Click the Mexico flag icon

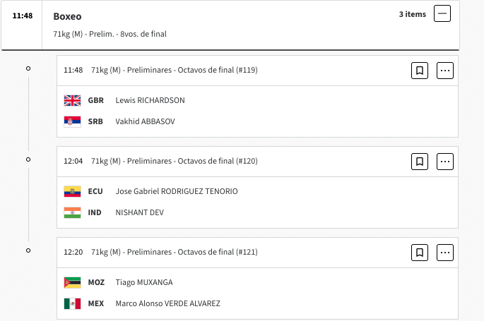[72, 304]
